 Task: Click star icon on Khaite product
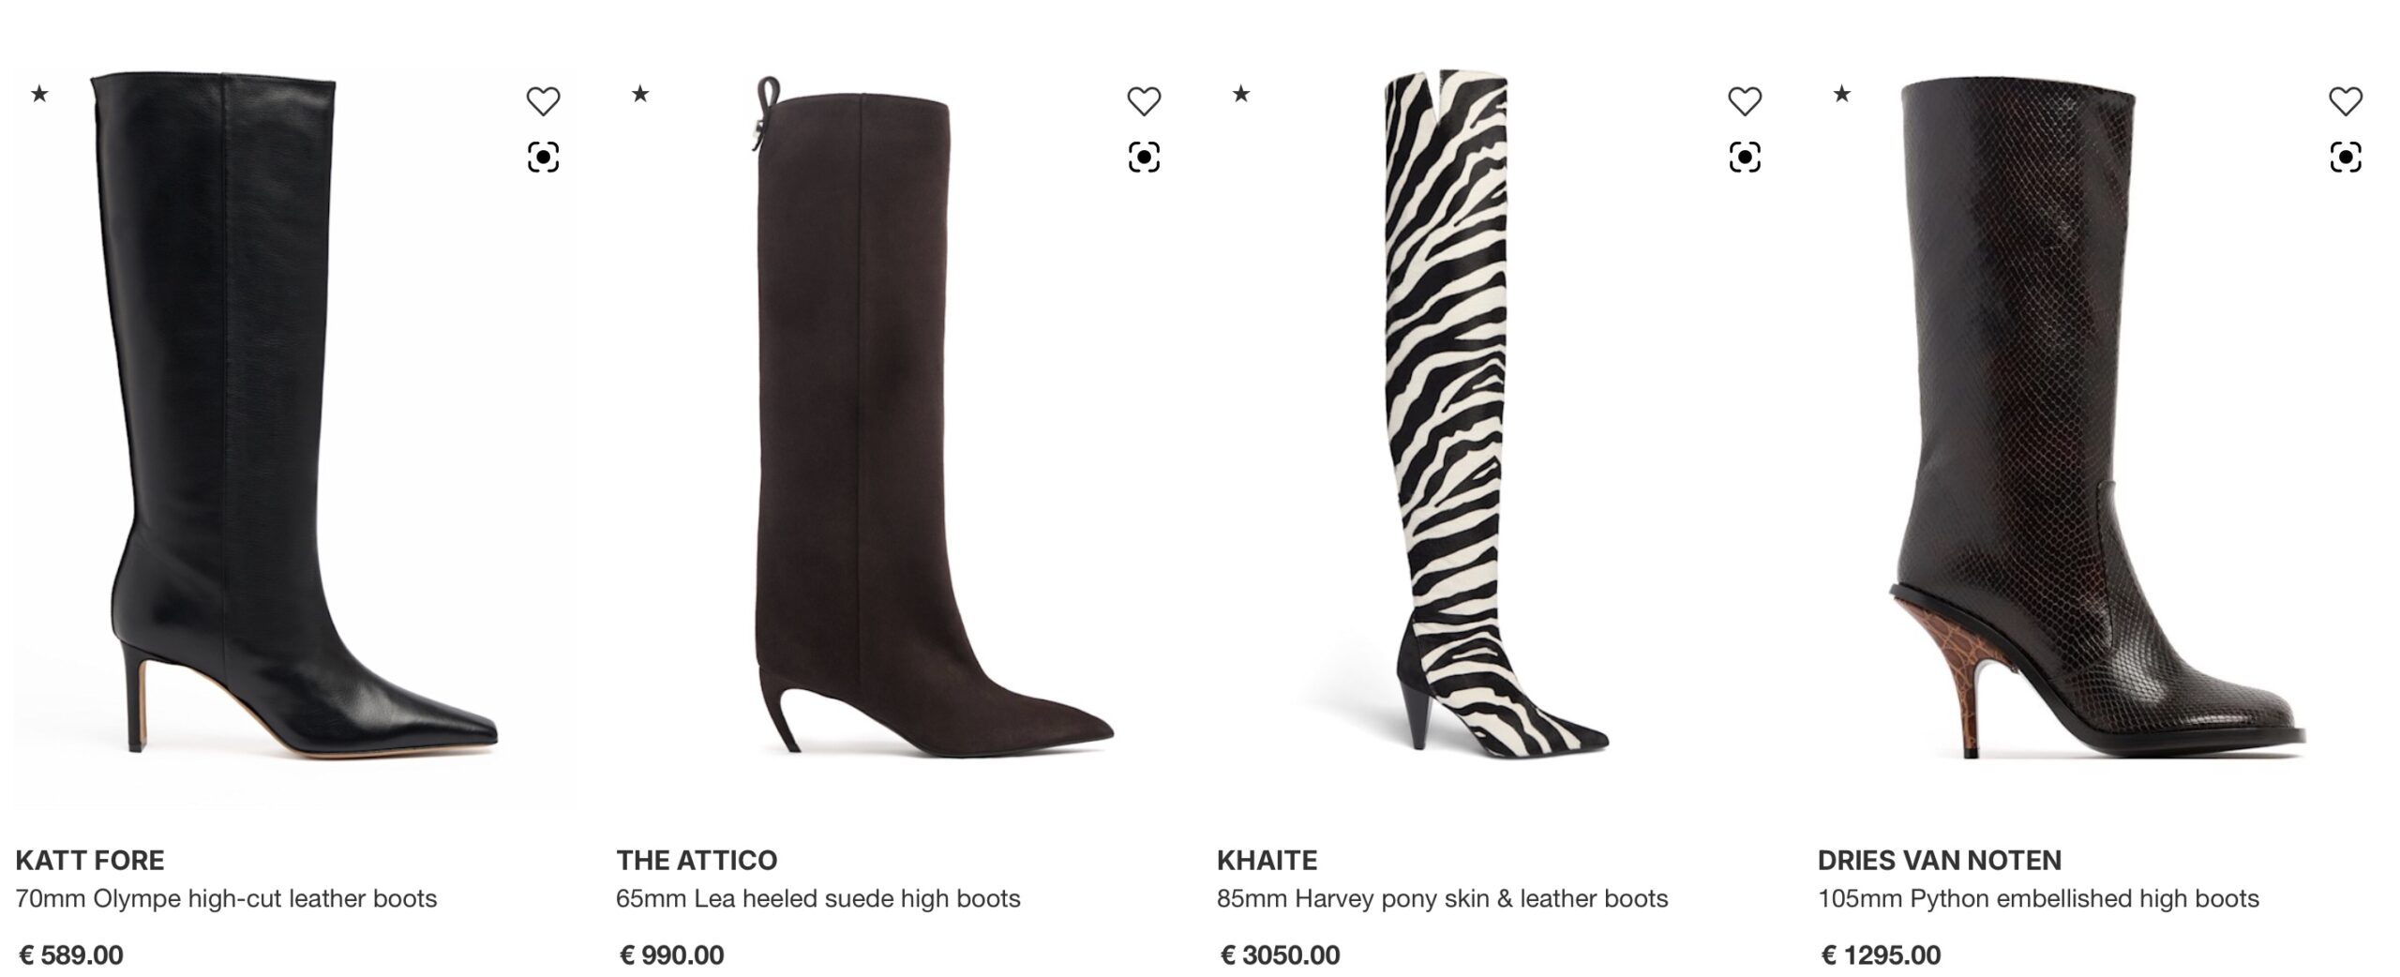click(x=1241, y=93)
